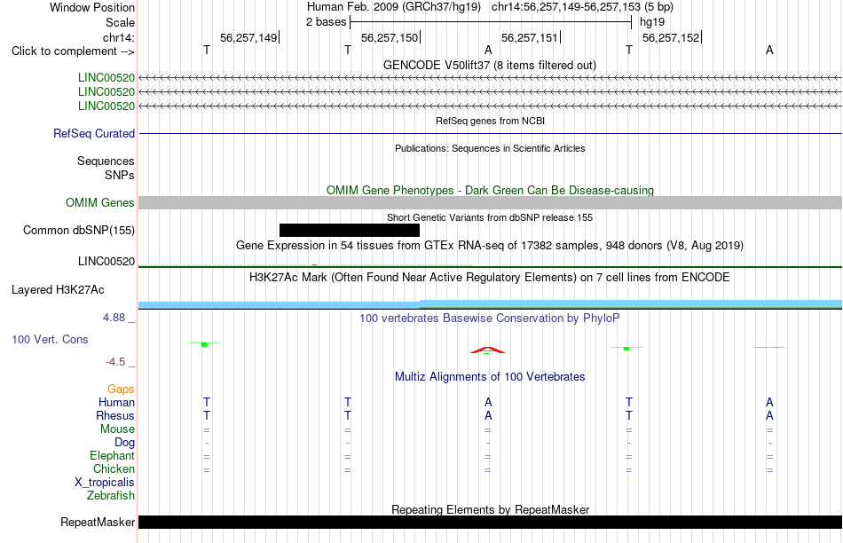Click the 4.88 PhyloP upper scale value
Viewport: 843px width, 543px height.
click(x=114, y=318)
